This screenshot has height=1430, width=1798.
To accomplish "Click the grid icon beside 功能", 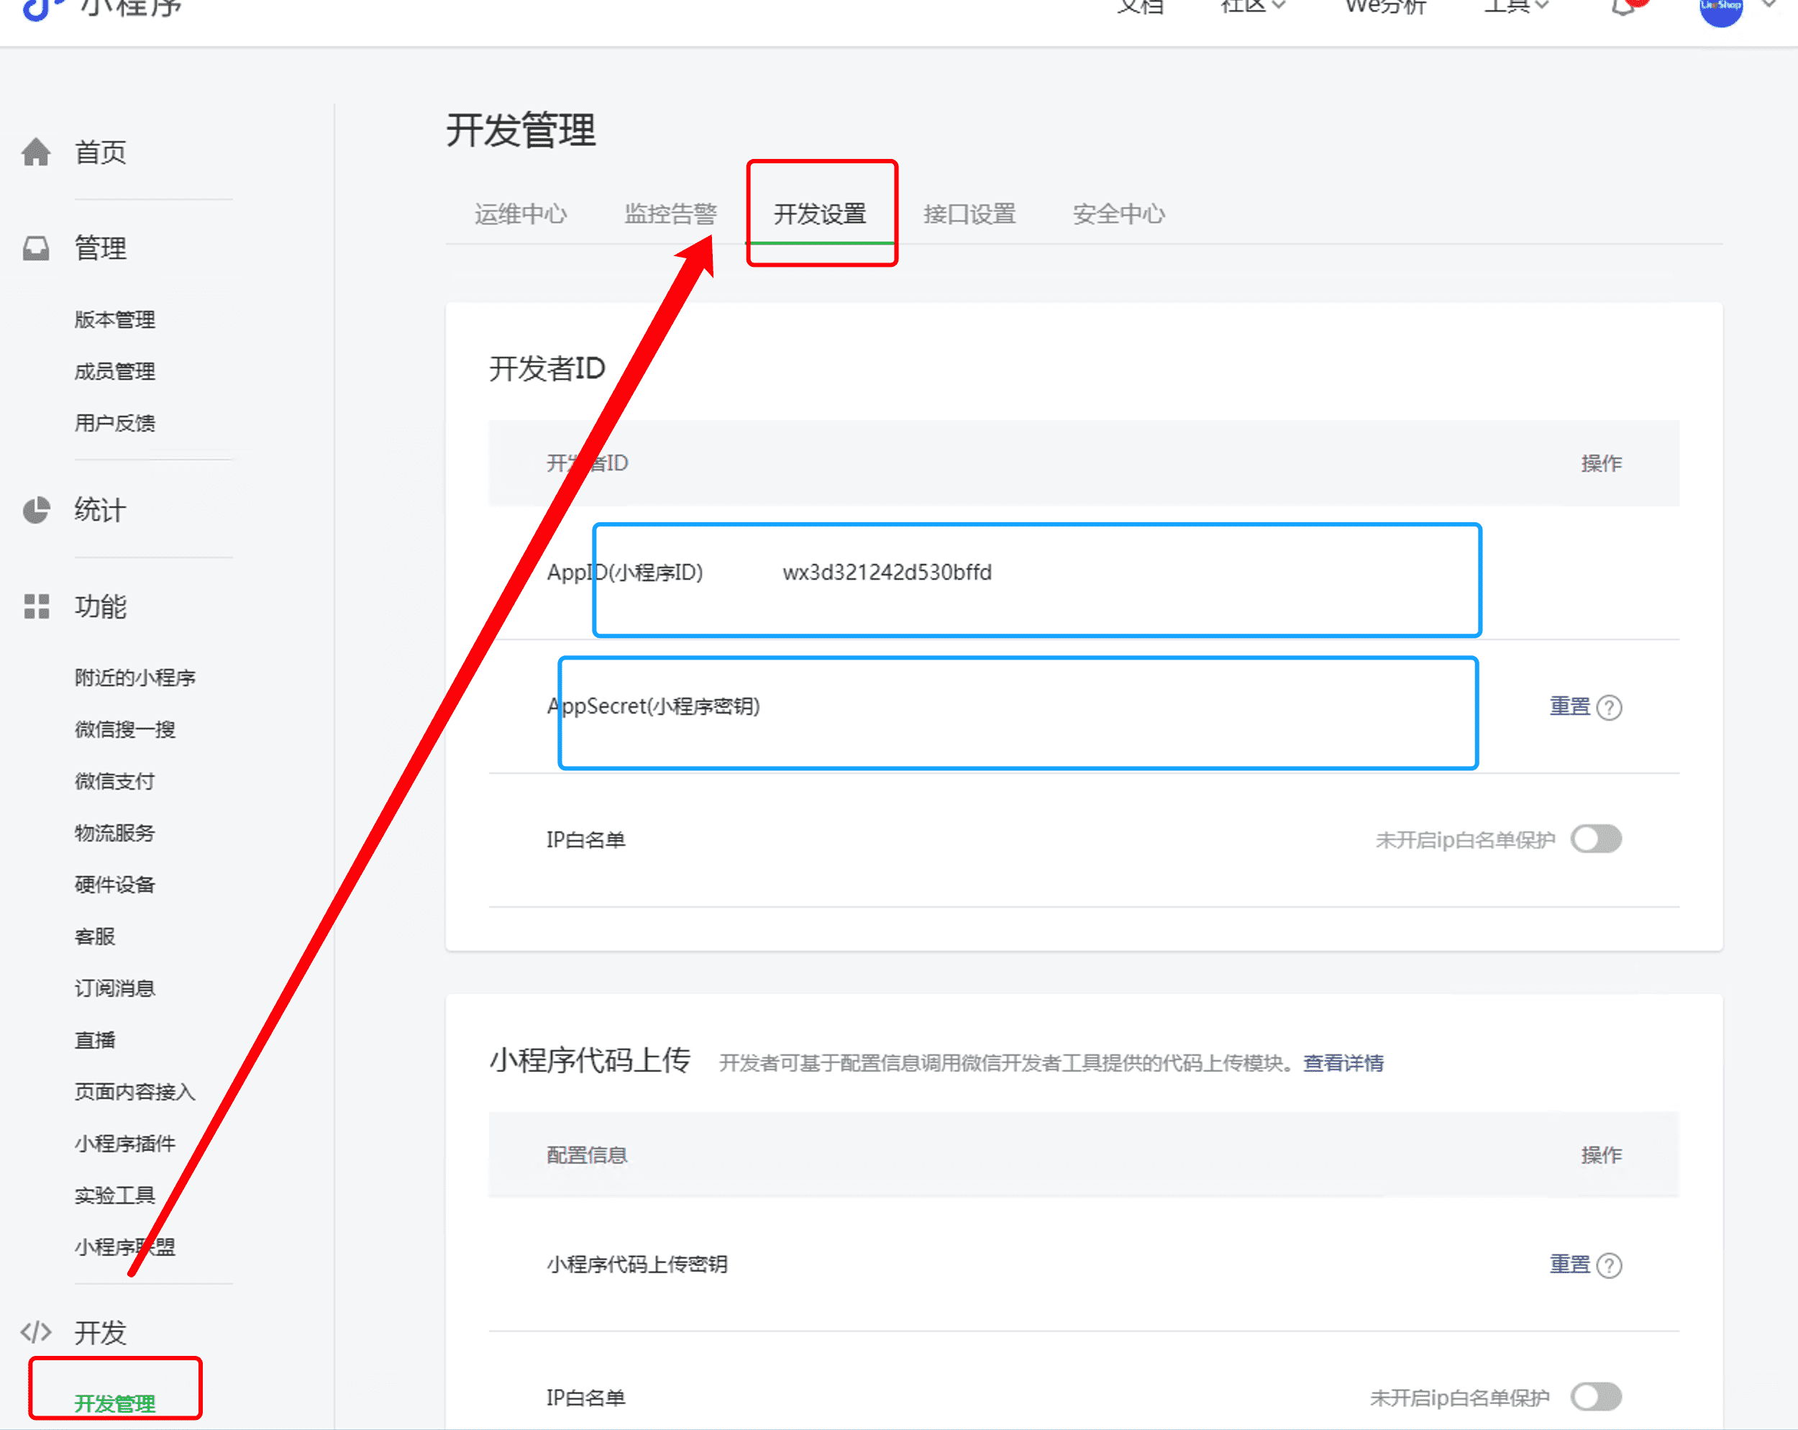I will pyautogui.click(x=36, y=606).
